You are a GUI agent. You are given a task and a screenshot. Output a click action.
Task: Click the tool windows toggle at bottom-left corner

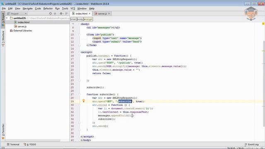(3, 148)
